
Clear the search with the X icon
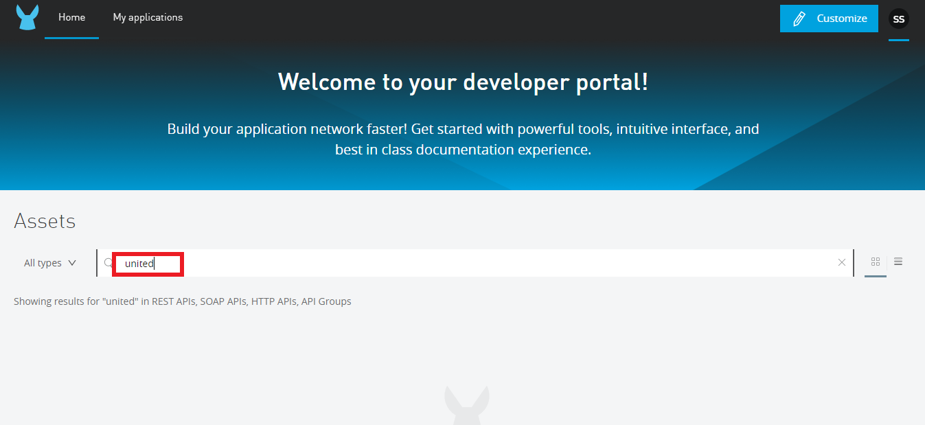coord(842,262)
